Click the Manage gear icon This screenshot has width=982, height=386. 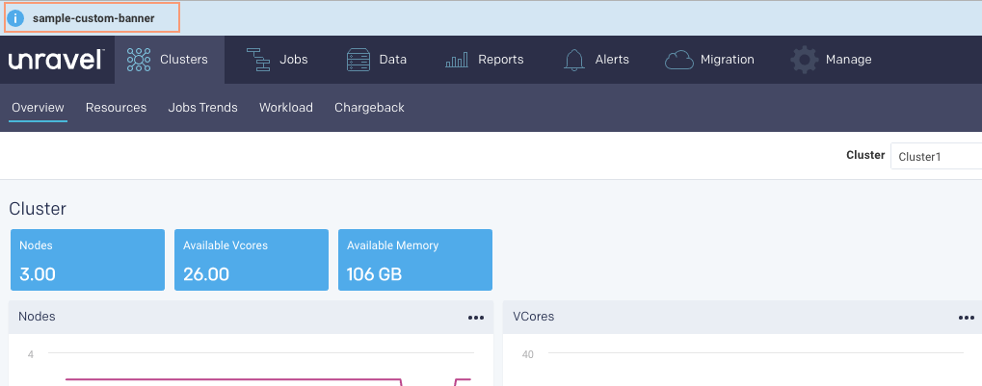805,60
